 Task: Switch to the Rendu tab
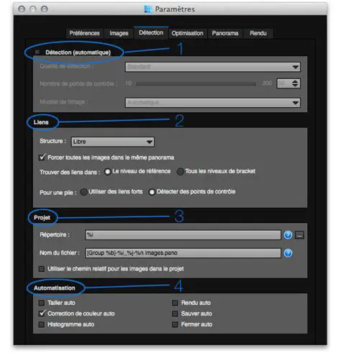point(258,33)
